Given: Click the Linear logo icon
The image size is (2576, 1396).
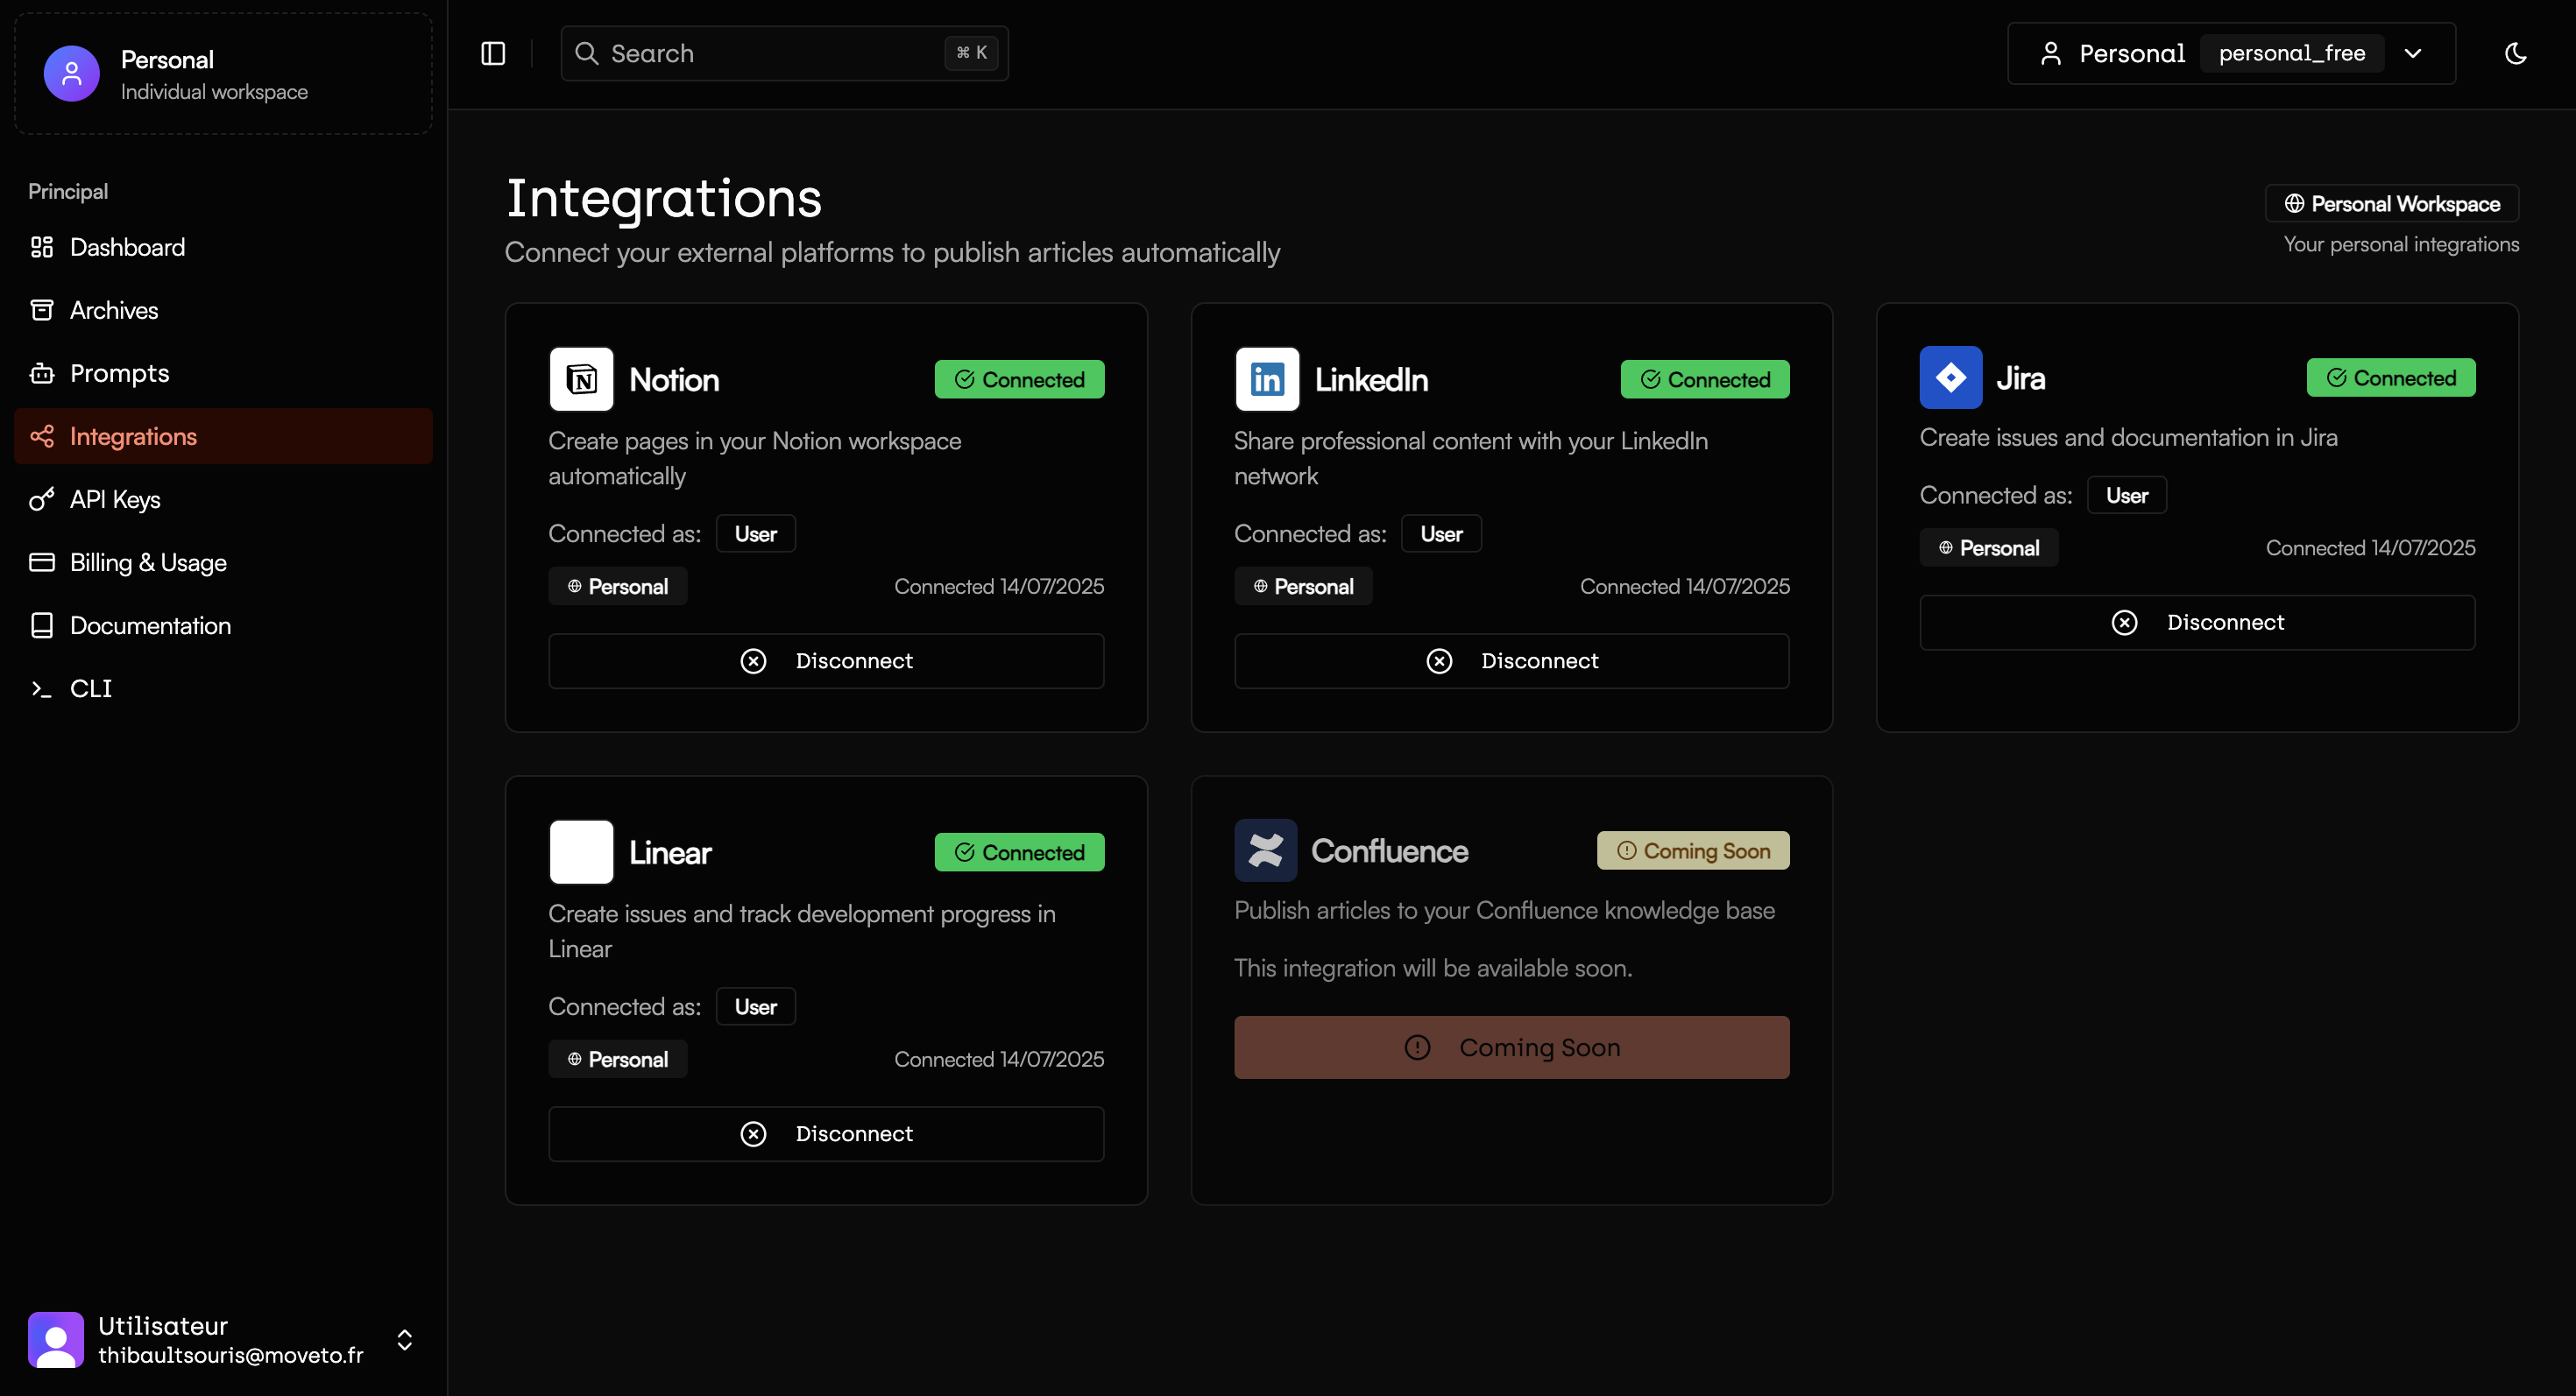Looking at the screenshot, I should 581,851.
